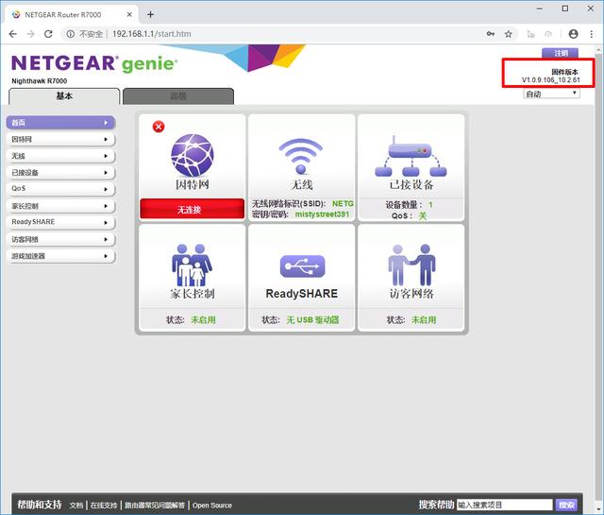604x515 pixels.
Task: Click the Nighthawk R7000 model label
Action: tap(40, 80)
